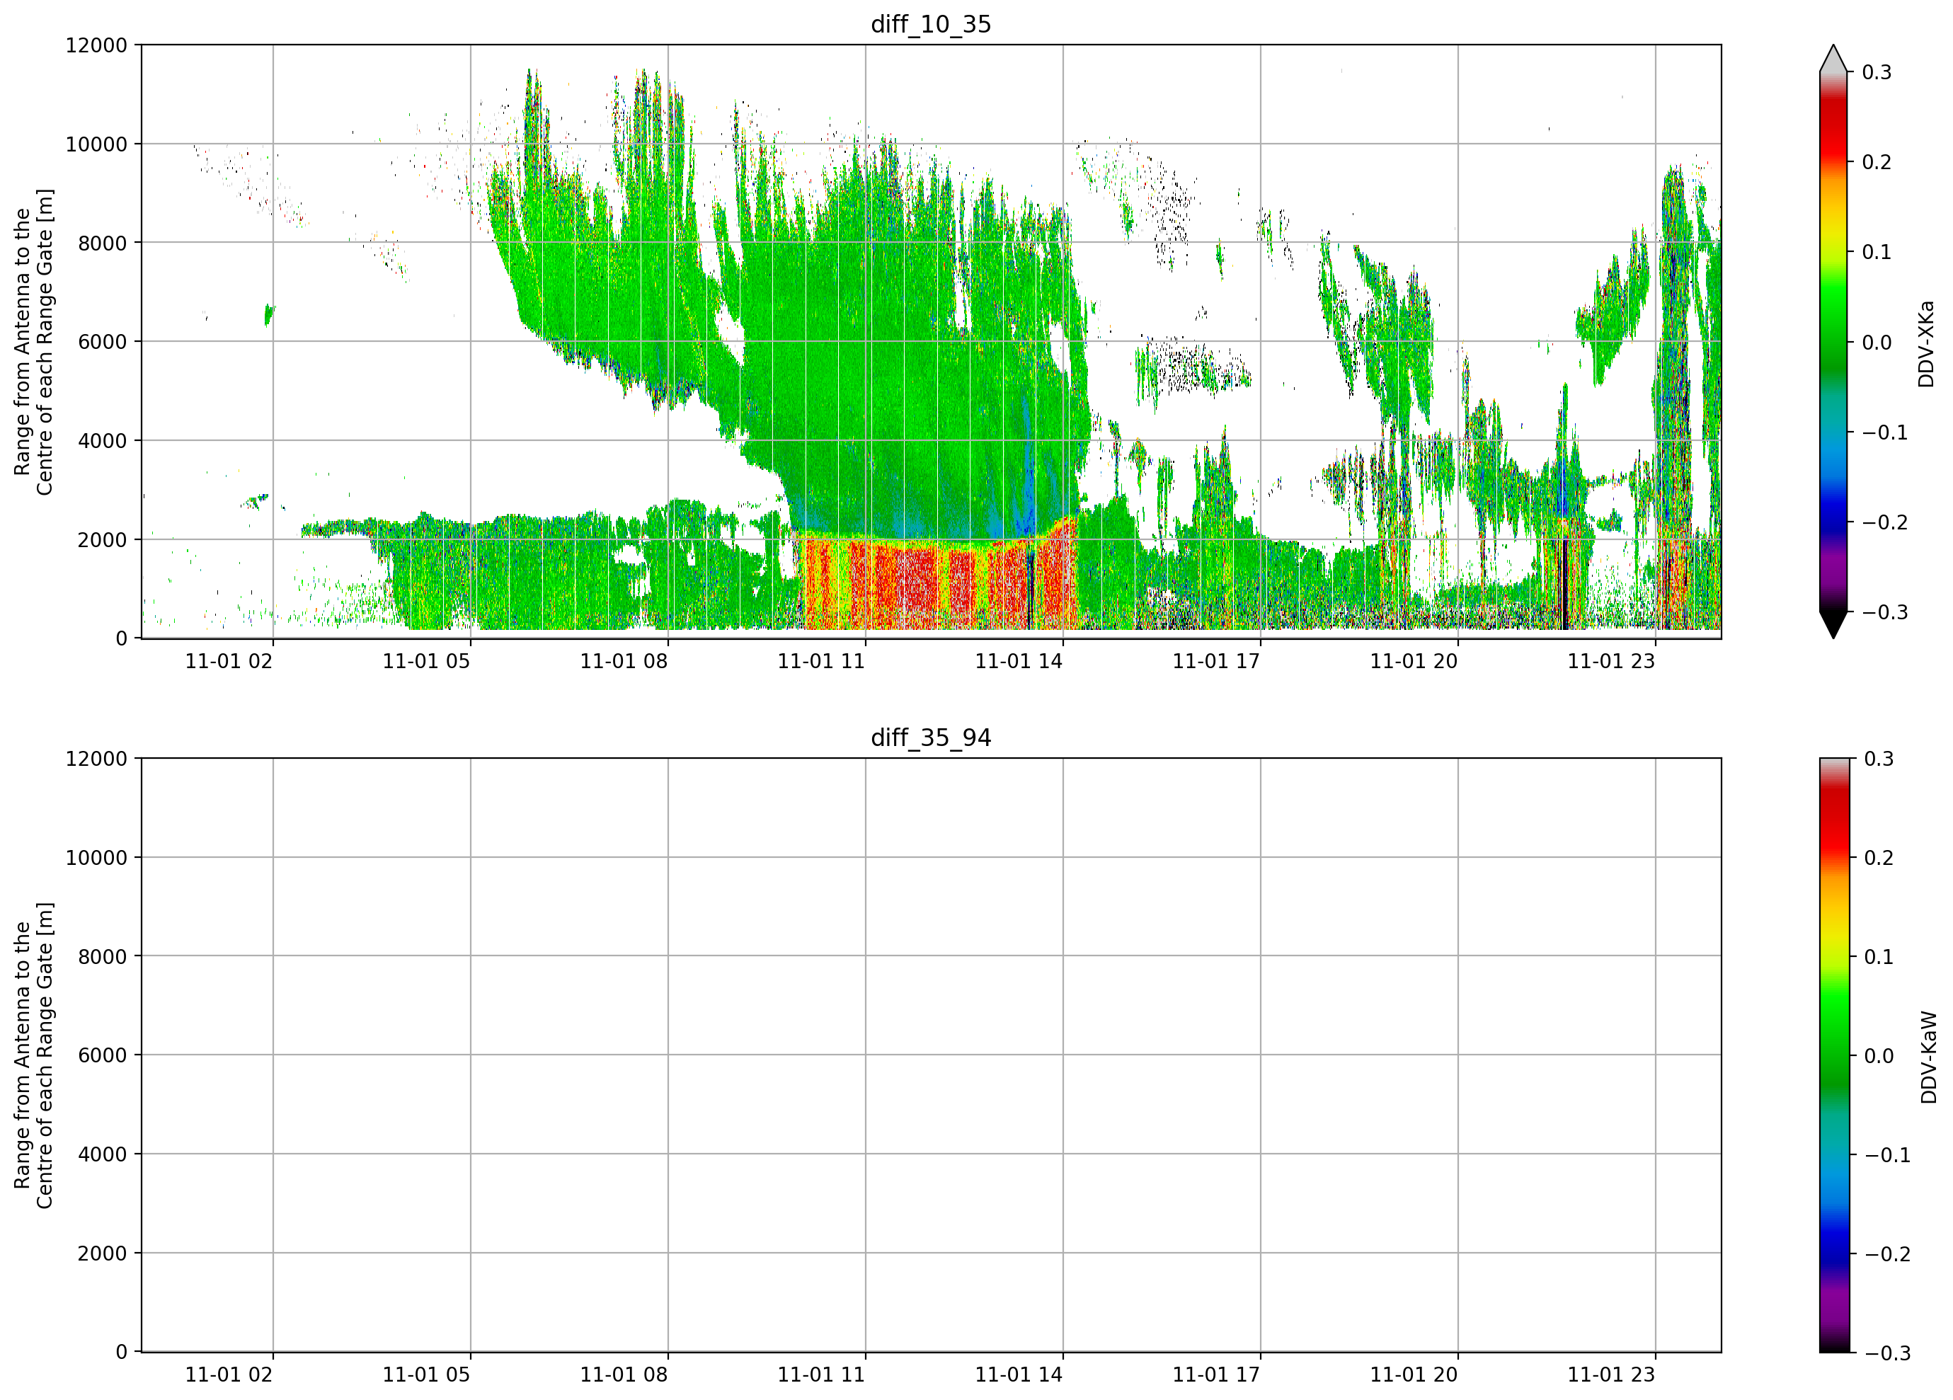Click the "diff_10_35" plot title

point(931,24)
